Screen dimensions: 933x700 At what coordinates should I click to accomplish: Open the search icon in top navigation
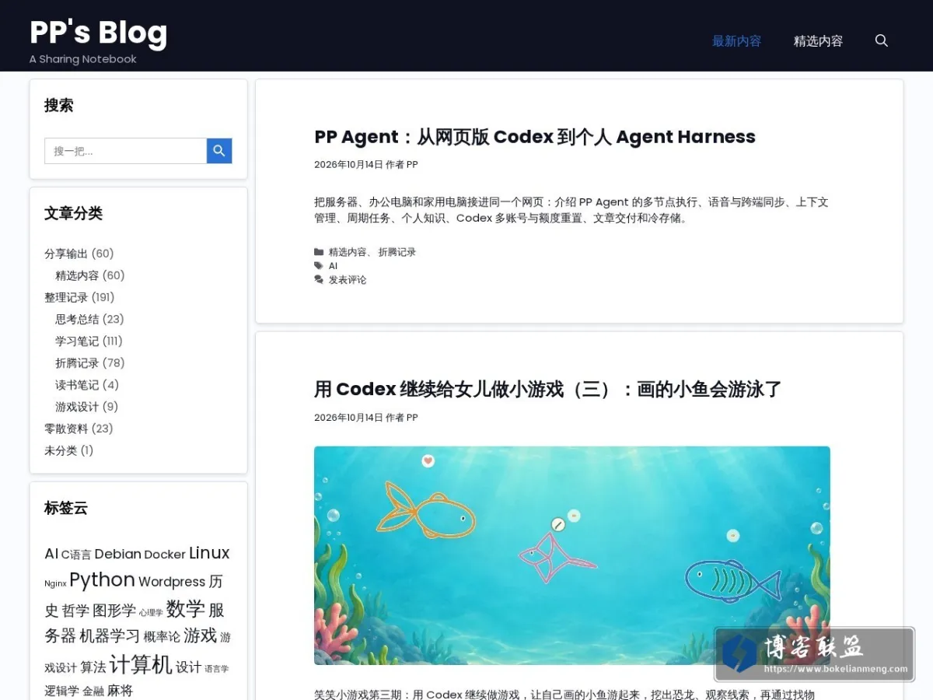click(x=881, y=40)
